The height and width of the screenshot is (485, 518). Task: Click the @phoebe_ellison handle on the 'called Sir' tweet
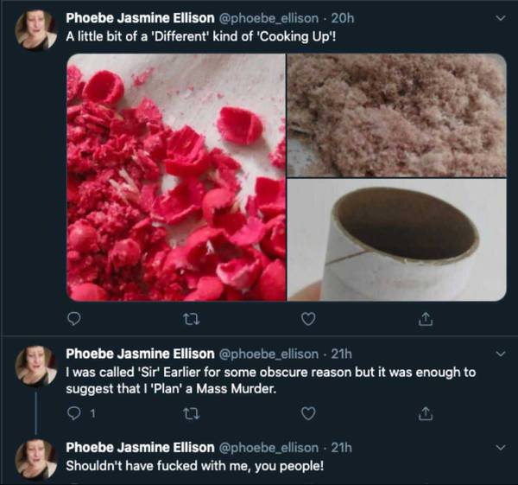(x=268, y=354)
